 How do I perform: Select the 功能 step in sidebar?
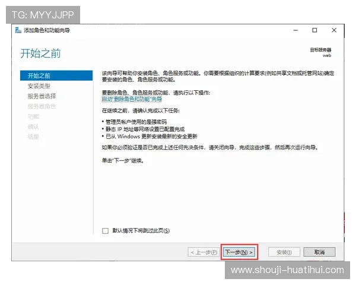coord(33,116)
